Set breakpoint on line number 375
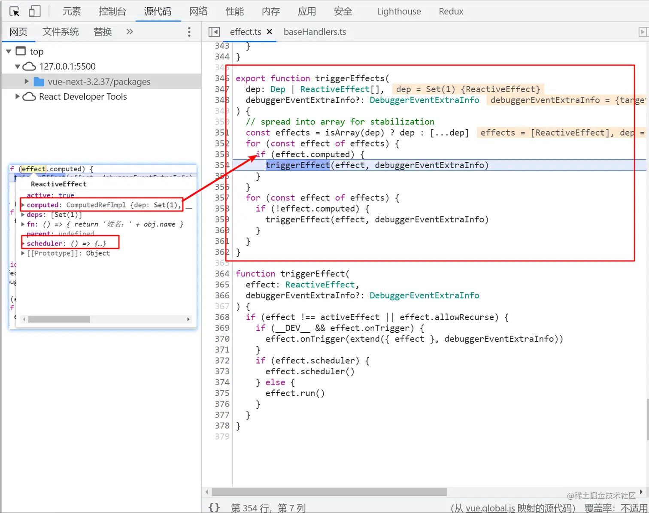This screenshot has height=513, width=649. click(x=222, y=393)
